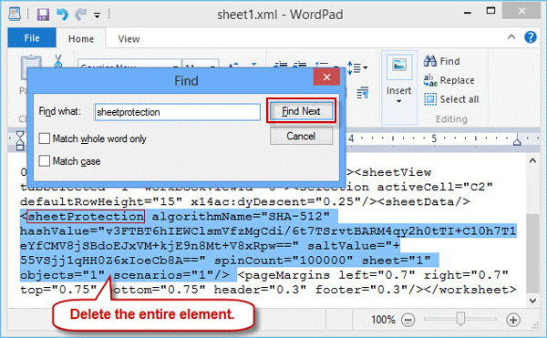547x338 pixels.
Task: Expand the Insert dropdown arrow
Action: click(398, 101)
